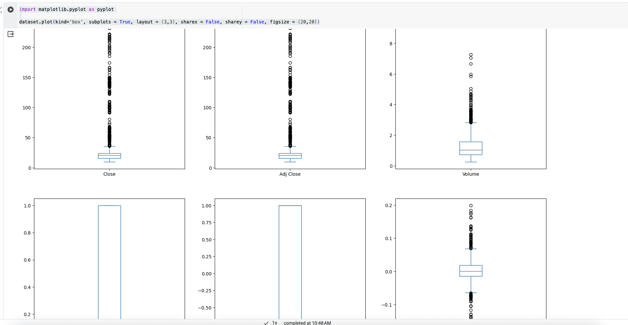Click the 'Adj Close' axis label
The height and width of the screenshot is (325, 628).
pyautogui.click(x=290, y=174)
